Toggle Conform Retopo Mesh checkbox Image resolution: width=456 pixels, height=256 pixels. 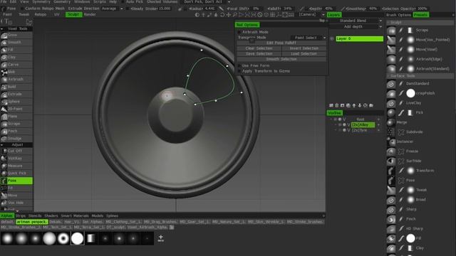22,9
